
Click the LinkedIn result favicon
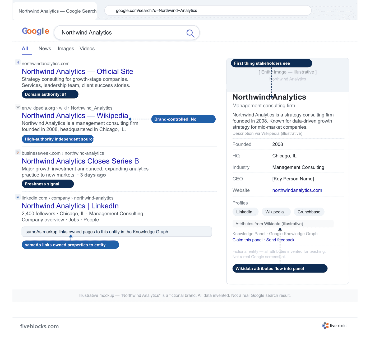click(x=18, y=197)
